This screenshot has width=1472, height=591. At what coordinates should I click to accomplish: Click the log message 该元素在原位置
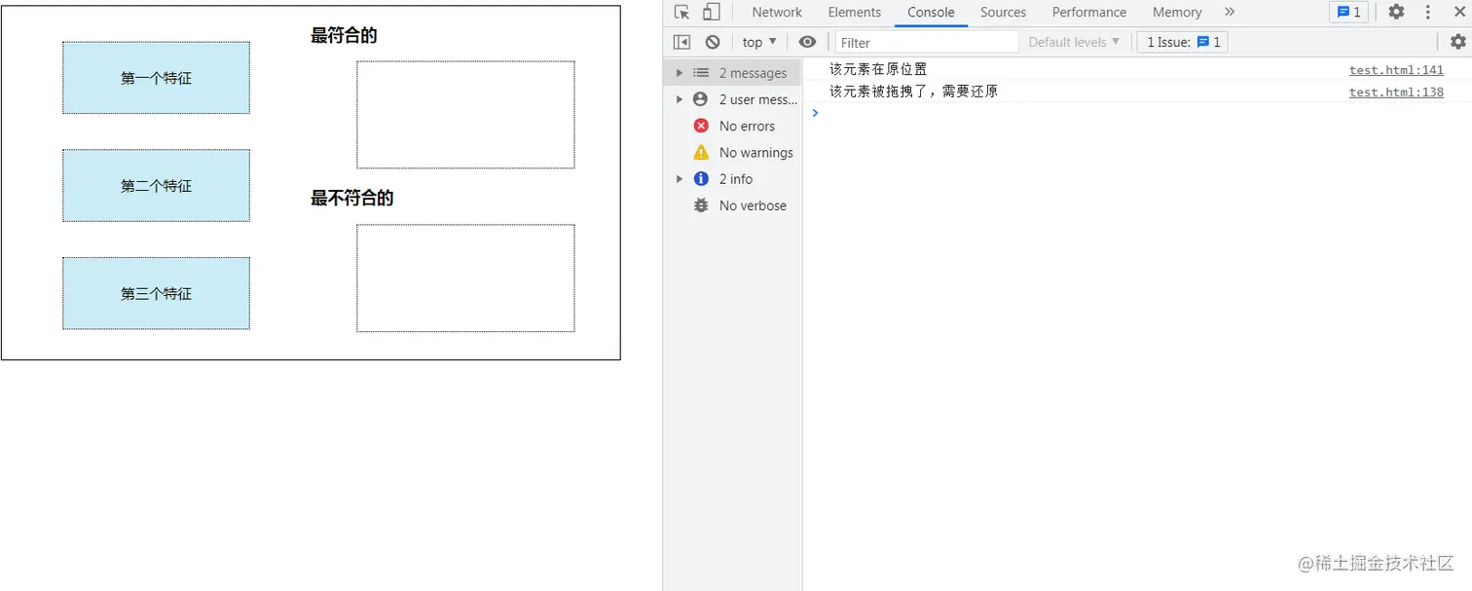coord(878,69)
